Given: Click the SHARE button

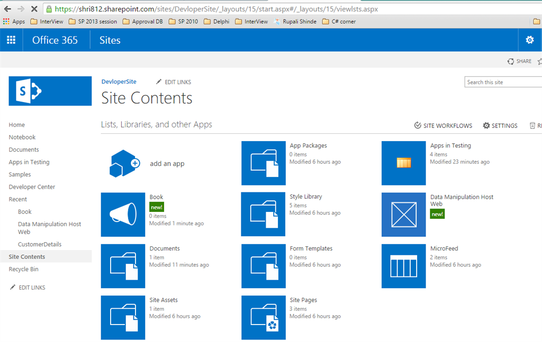Looking at the screenshot, I should 519,61.
